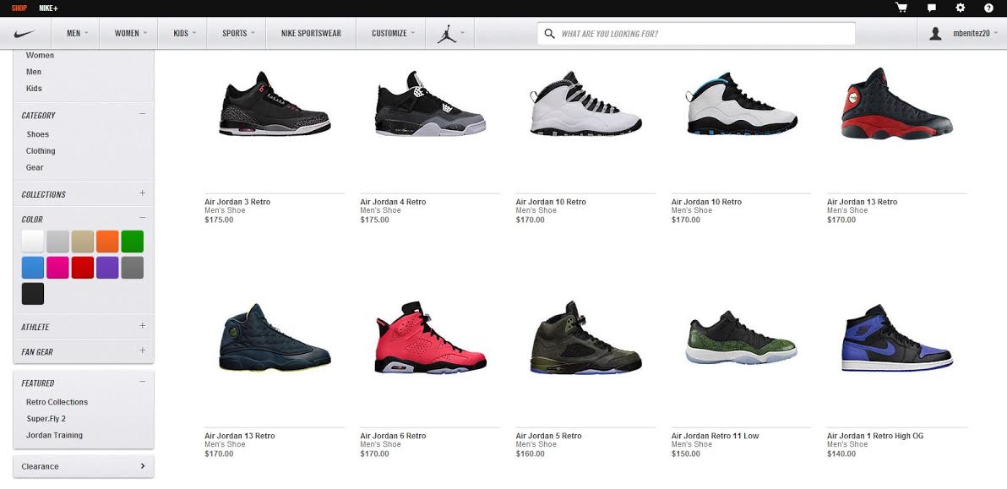Select the green color swatch
Image resolution: width=1007 pixels, height=489 pixels.
pyautogui.click(x=133, y=242)
